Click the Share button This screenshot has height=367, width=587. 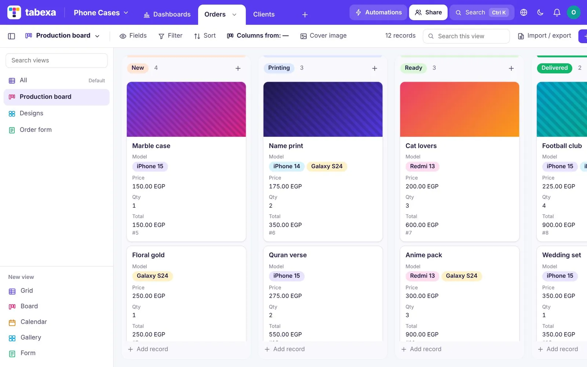[x=428, y=12]
